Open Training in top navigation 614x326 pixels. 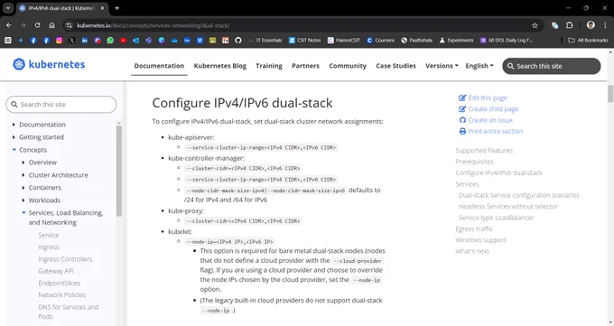269,66
